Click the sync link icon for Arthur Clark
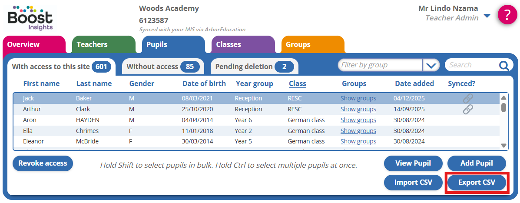 click(468, 109)
